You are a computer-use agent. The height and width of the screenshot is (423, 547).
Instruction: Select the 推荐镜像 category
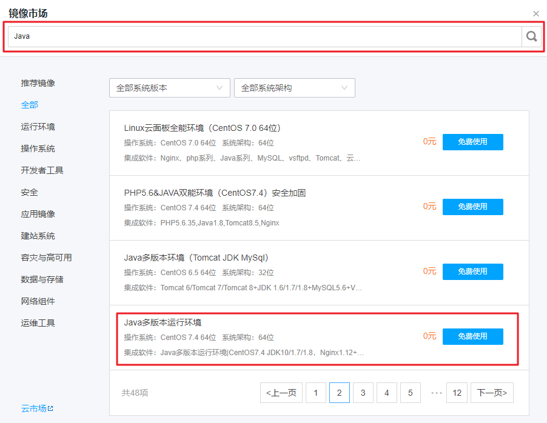click(38, 83)
